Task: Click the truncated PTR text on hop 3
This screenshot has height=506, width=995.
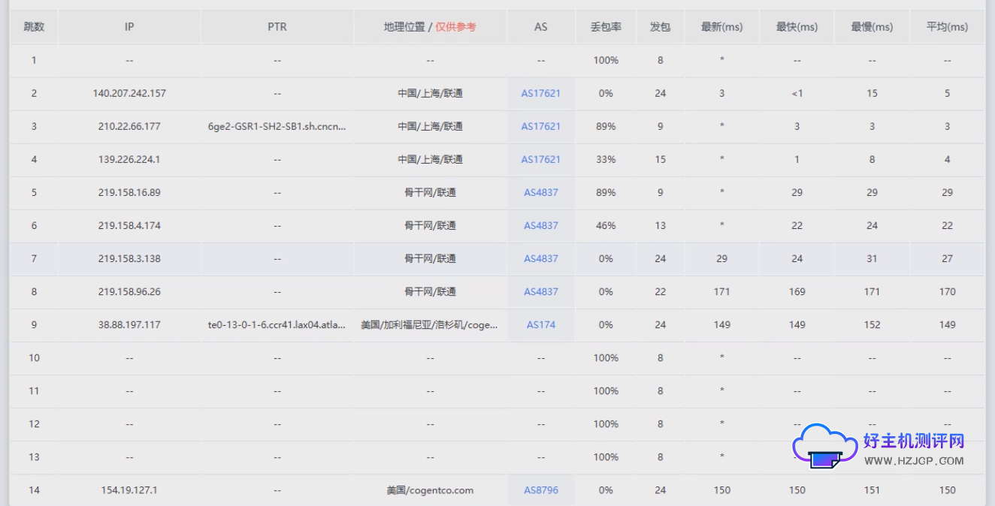Action: [x=277, y=126]
